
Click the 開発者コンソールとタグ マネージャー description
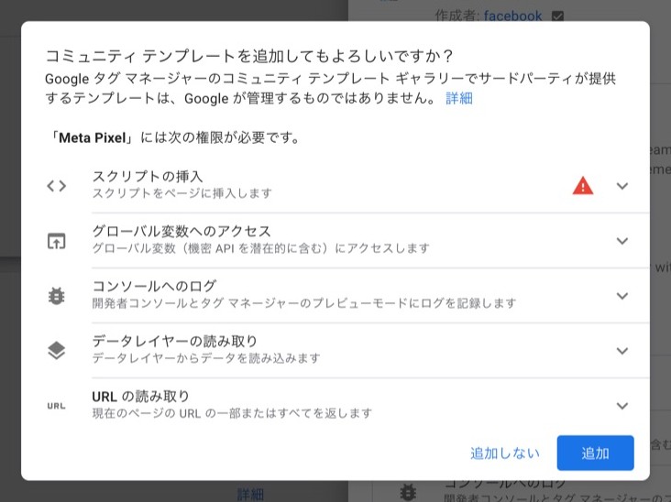click(x=303, y=303)
